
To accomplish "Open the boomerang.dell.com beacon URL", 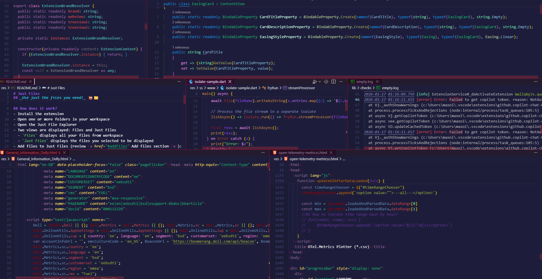I will (214, 241).
